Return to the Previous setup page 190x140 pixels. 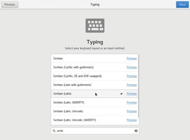[x=10, y=4]
